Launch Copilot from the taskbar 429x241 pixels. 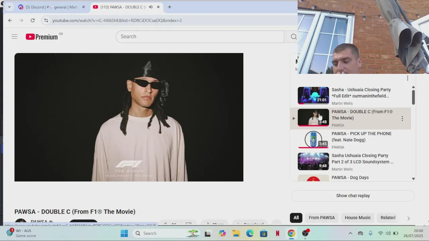click(x=222, y=233)
